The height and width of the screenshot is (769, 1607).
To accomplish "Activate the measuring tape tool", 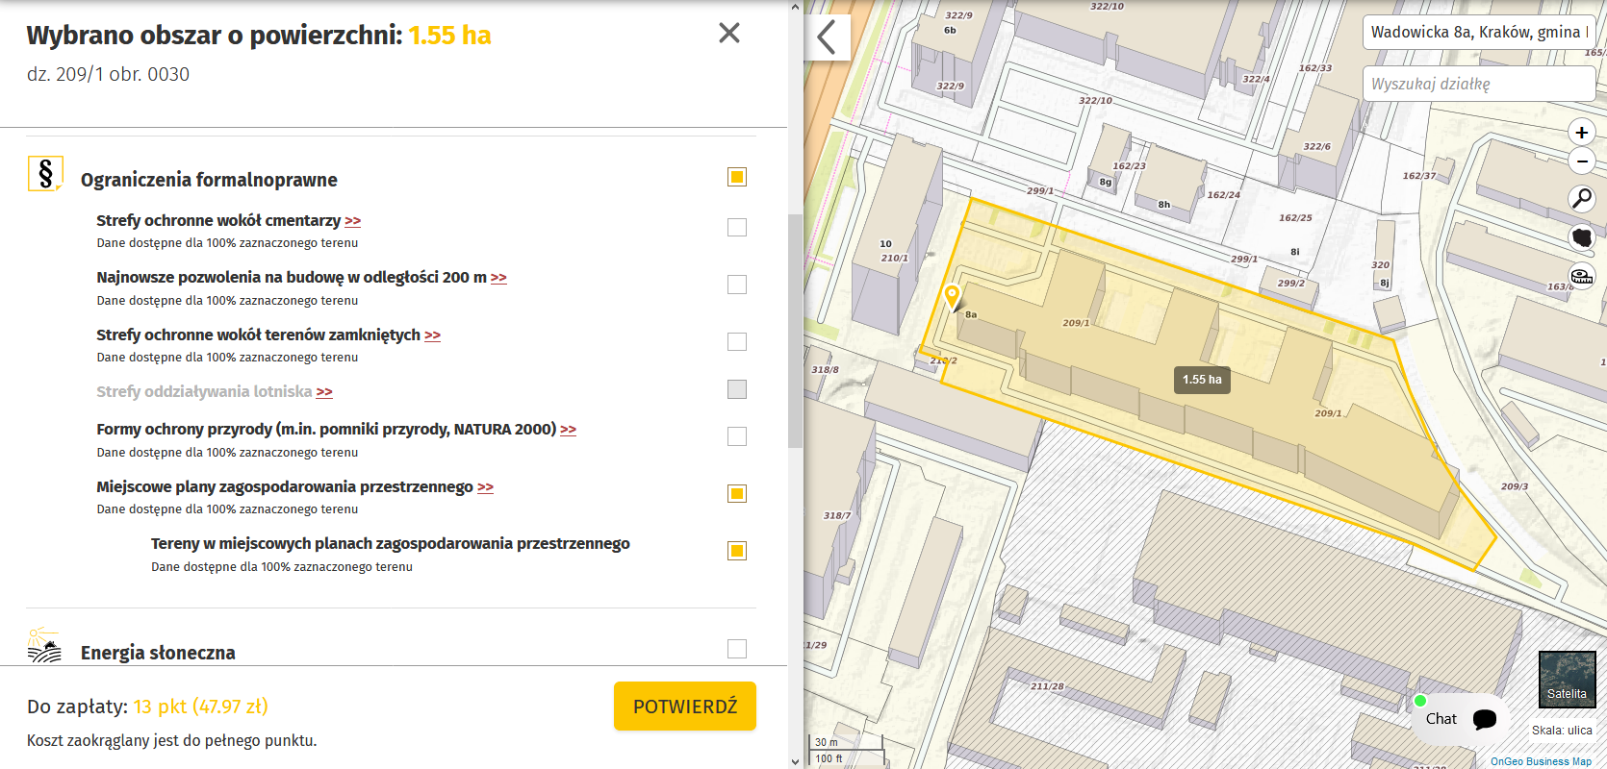I will click(1582, 276).
